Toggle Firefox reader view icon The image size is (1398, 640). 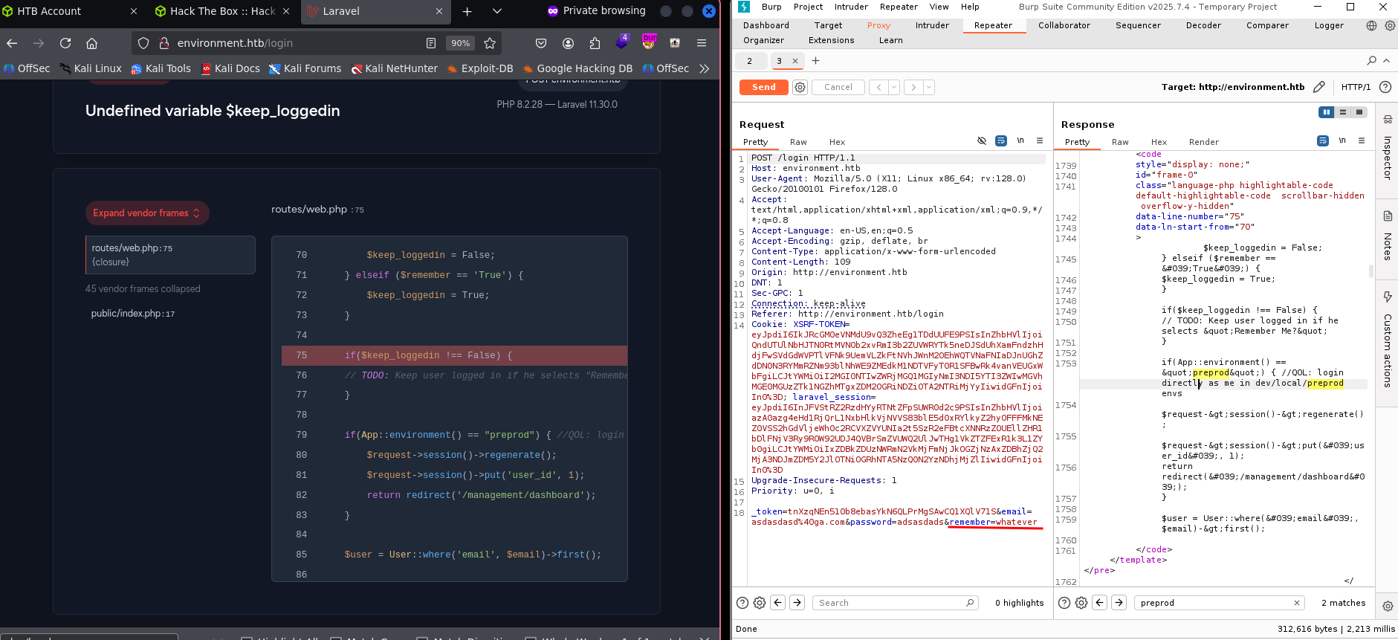coord(431,43)
